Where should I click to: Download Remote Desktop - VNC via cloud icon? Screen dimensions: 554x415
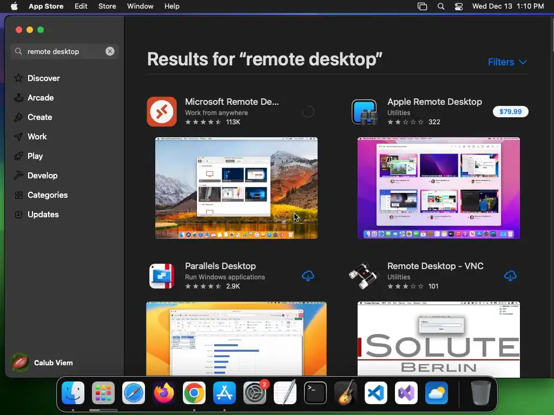point(510,276)
